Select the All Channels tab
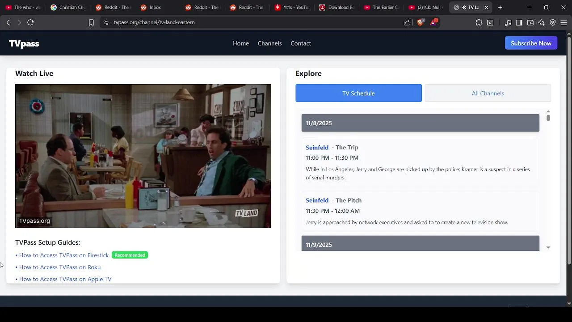 tap(488, 93)
